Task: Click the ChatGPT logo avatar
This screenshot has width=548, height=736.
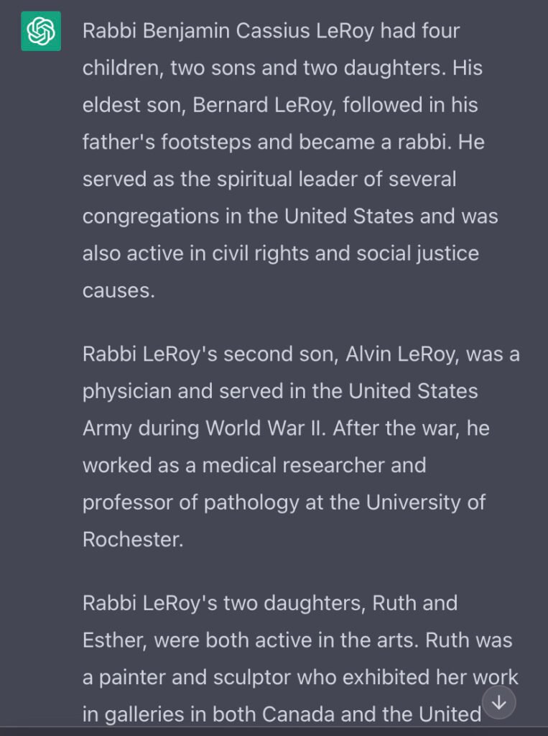Action: point(41,31)
